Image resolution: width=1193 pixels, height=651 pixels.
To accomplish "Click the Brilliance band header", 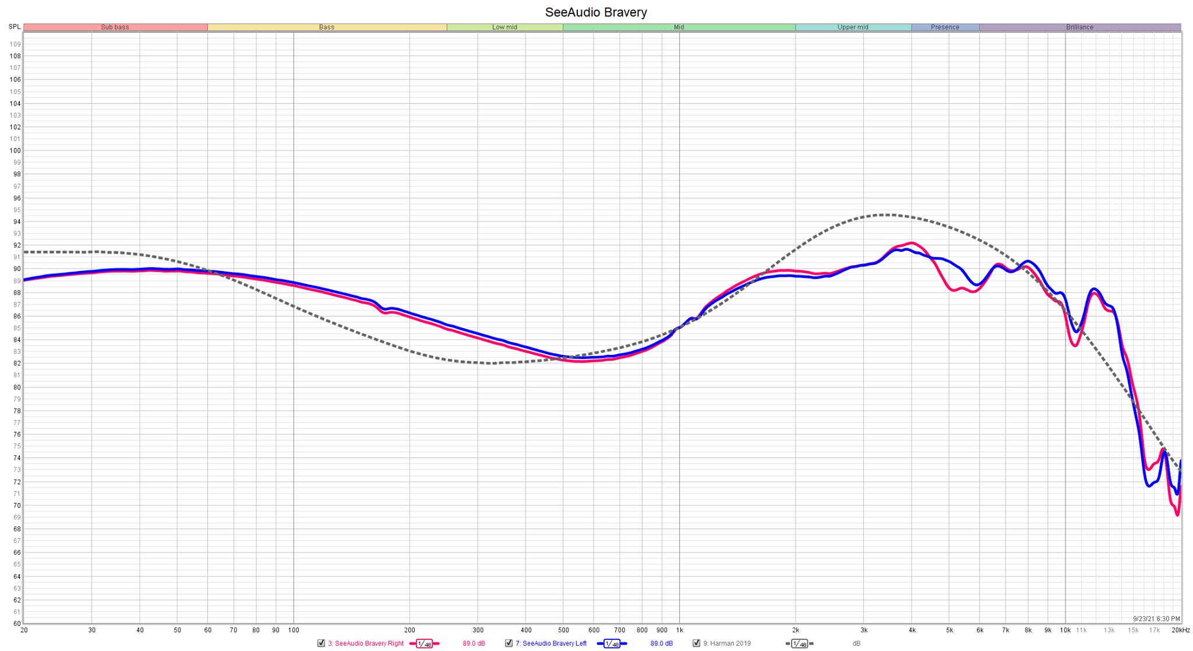I will [1080, 27].
